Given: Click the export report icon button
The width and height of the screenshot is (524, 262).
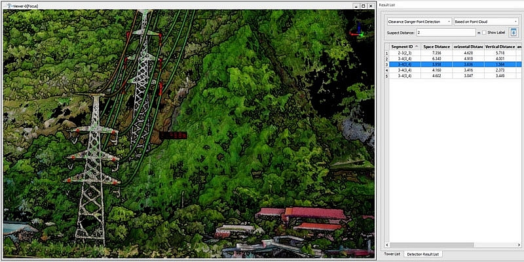Looking at the screenshot, I should (514, 32).
